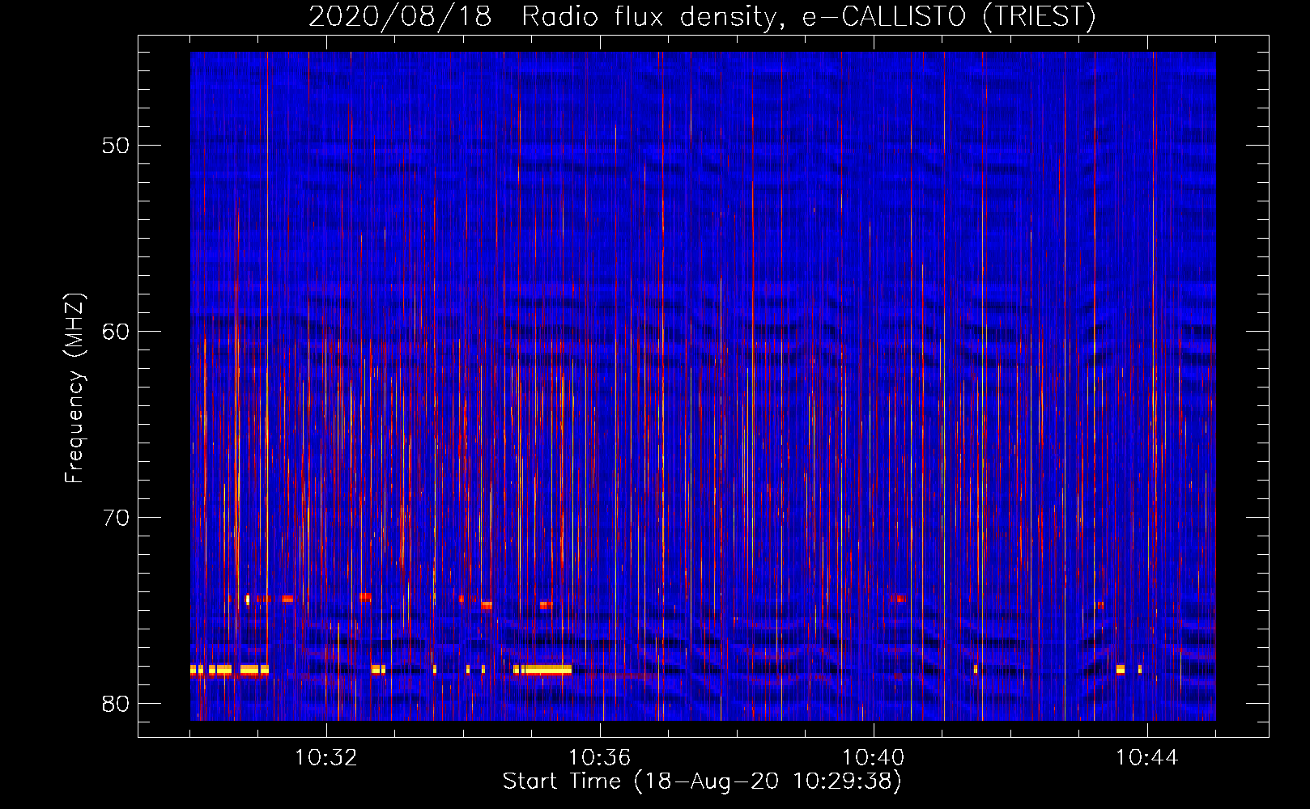Click the 10:44 time tick label

coord(1147,758)
